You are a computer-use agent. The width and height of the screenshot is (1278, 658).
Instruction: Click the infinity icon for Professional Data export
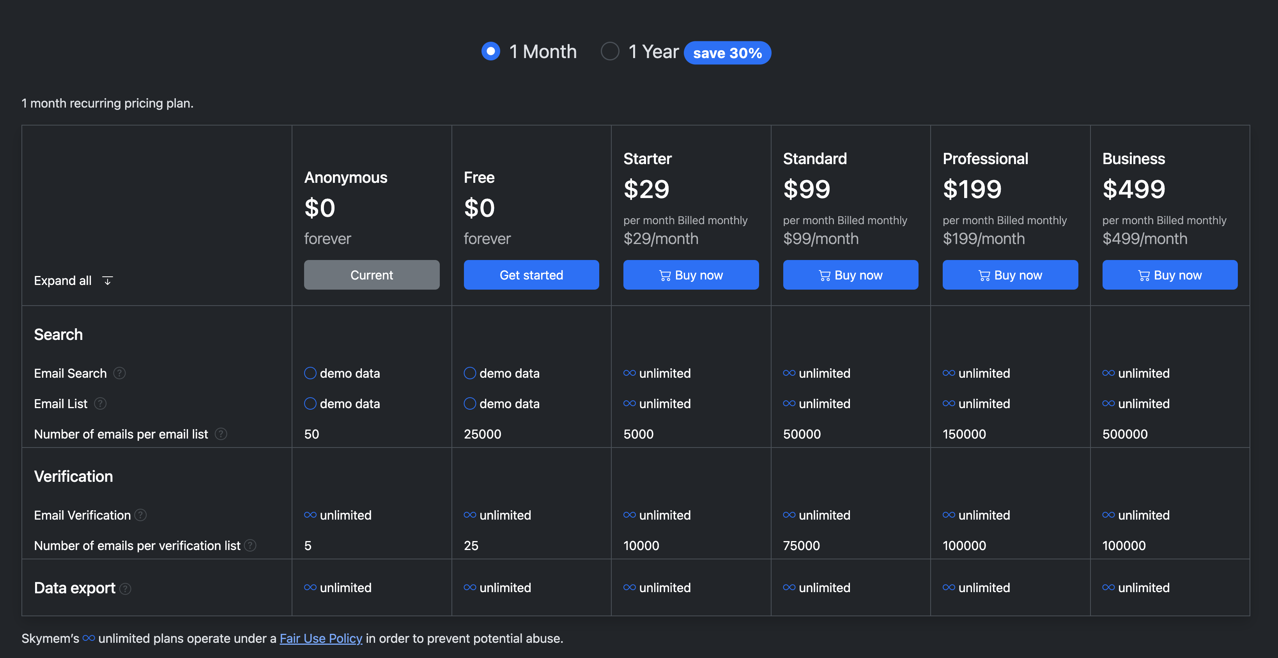click(949, 587)
